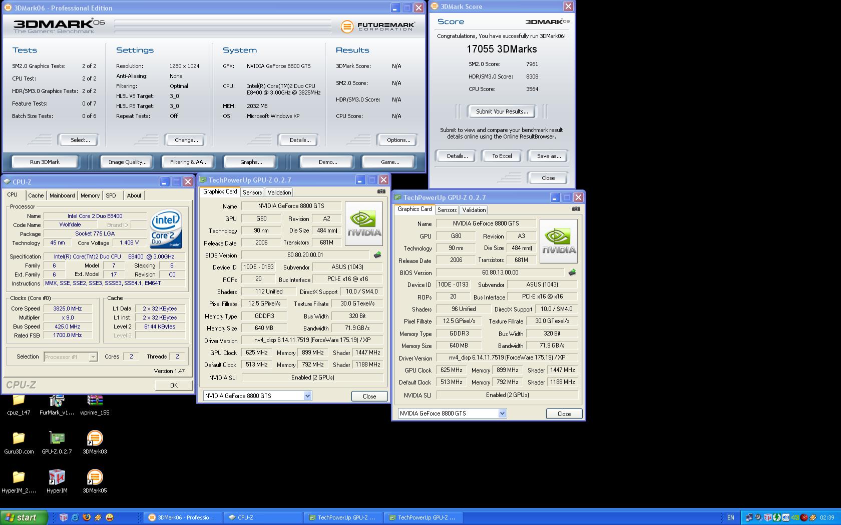Click the Start button
This screenshot has width=841, height=525.
tap(24, 517)
